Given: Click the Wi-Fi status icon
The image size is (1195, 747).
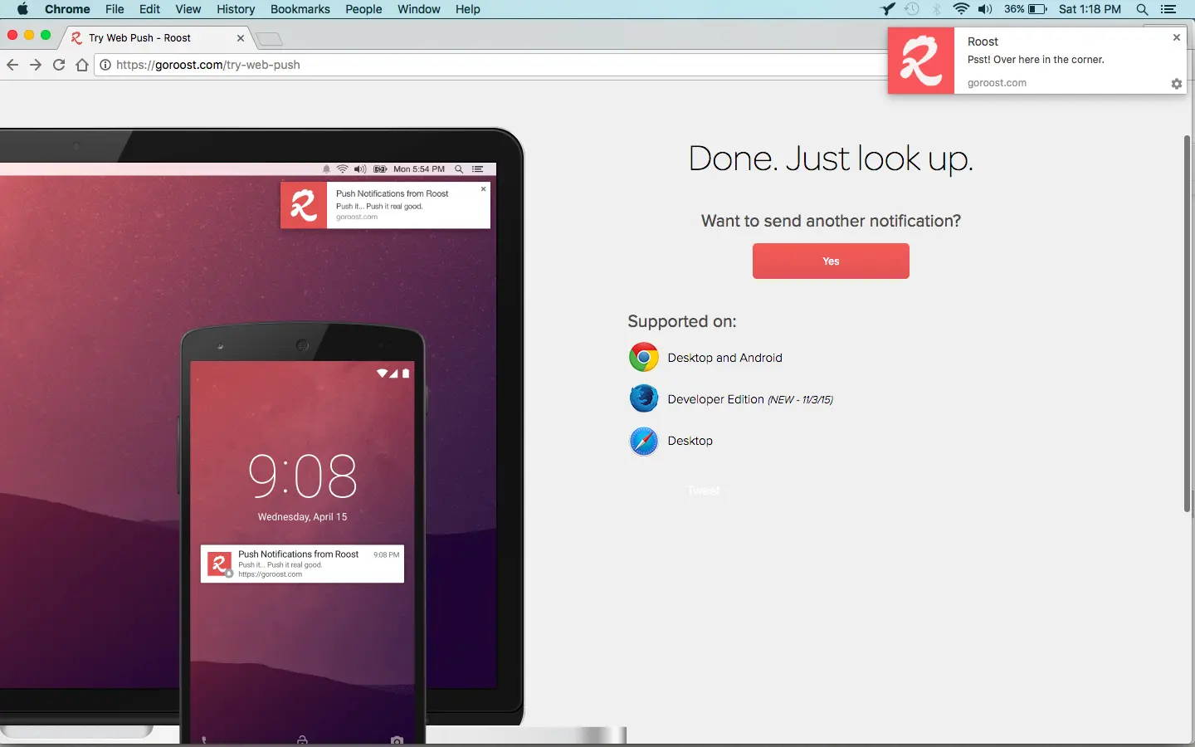Looking at the screenshot, I should tap(961, 9).
